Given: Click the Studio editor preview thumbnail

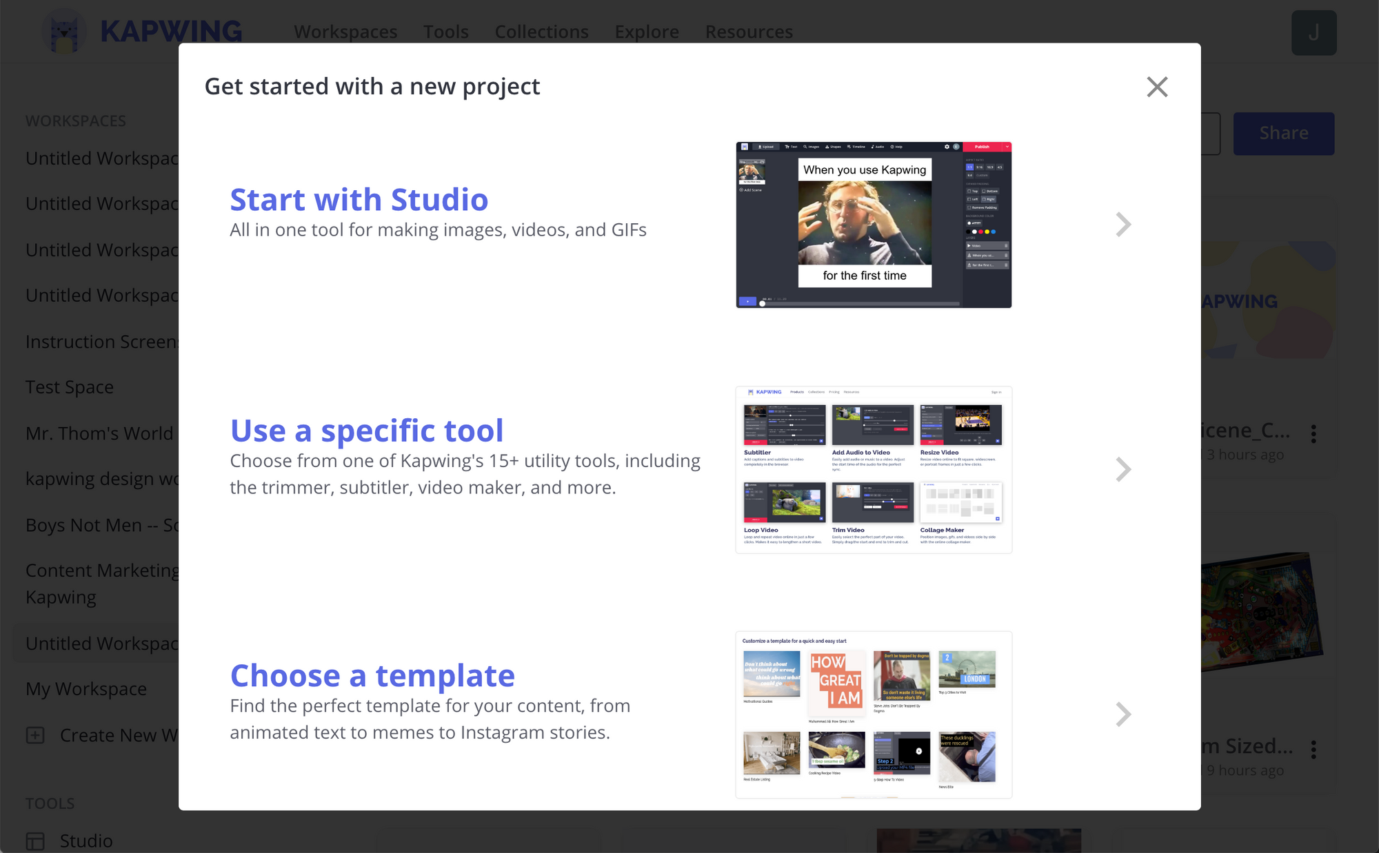Looking at the screenshot, I should [873, 225].
